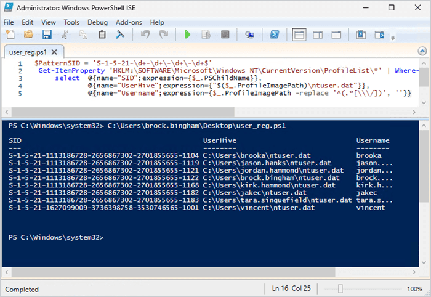
Task: Click the SID column header in console
Action: [15, 140]
